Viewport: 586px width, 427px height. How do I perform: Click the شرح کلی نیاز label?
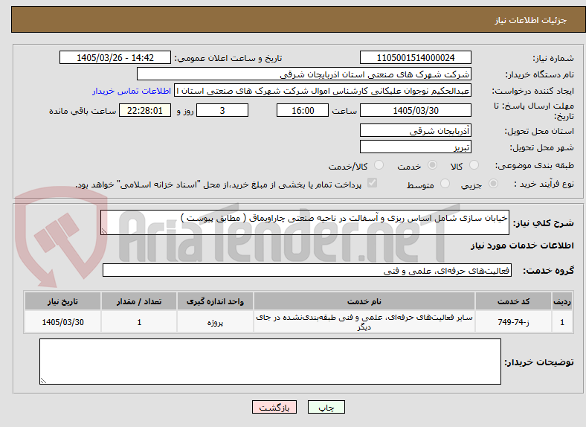point(544,223)
